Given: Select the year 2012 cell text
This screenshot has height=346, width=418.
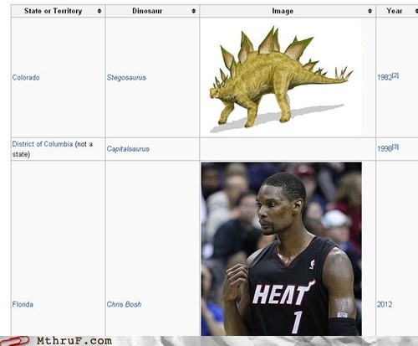Looking at the screenshot, I should 385,304.
